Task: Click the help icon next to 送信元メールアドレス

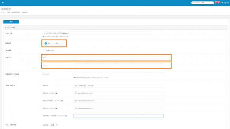Action: tap(57, 93)
